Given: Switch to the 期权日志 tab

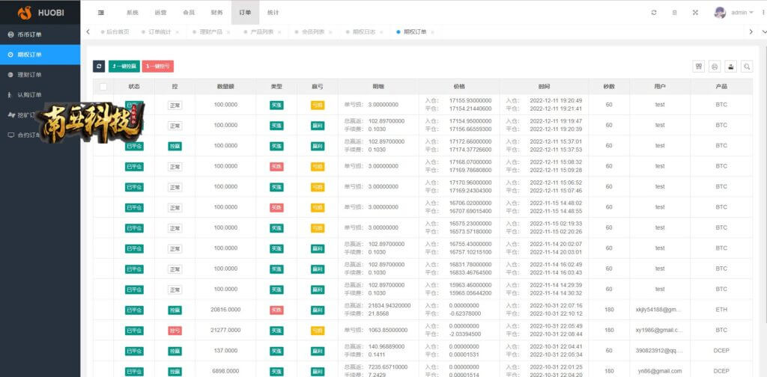Looking at the screenshot, I should click(365, 32).
